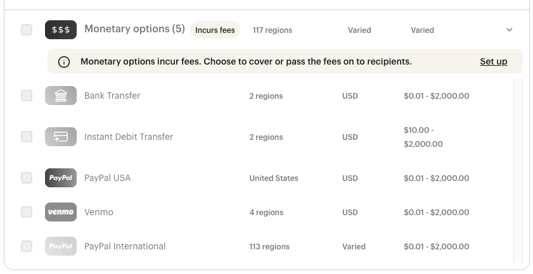Collapse the Monetary options chevron

509,30
